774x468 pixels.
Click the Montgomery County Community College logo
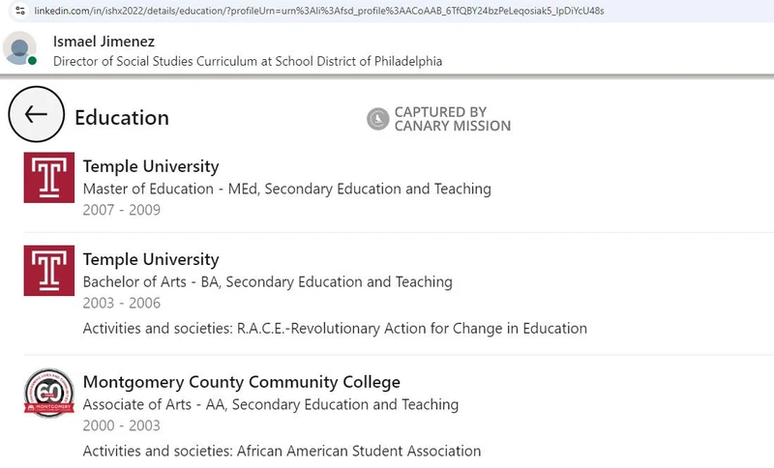click(48, 393)
